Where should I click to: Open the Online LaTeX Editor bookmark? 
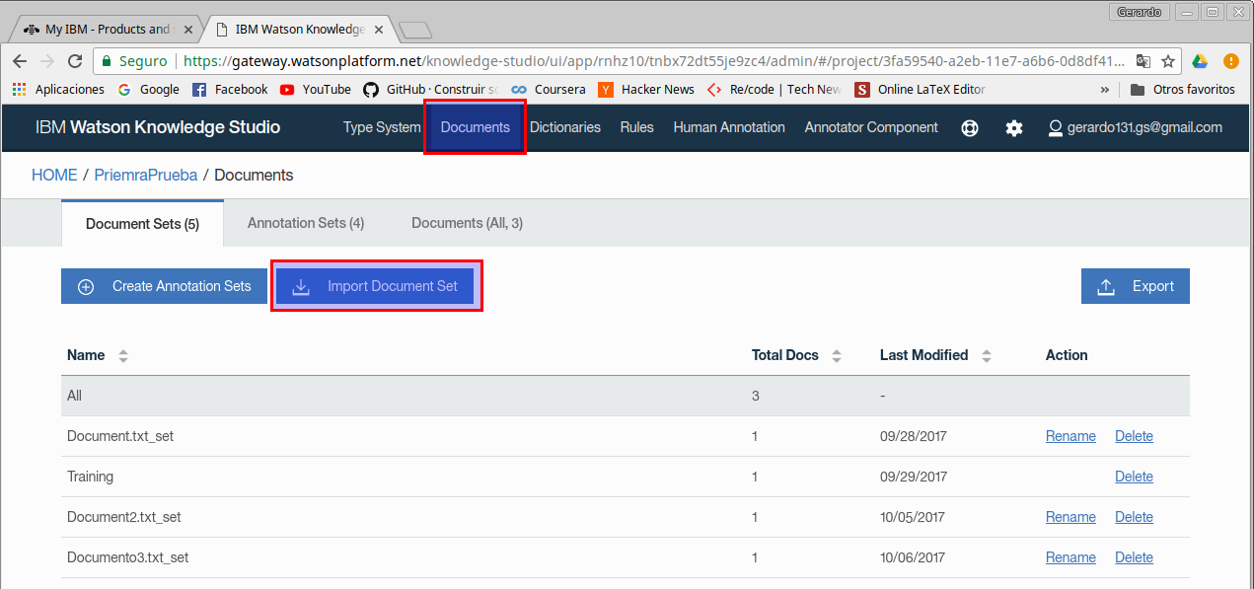pos(920,89)
